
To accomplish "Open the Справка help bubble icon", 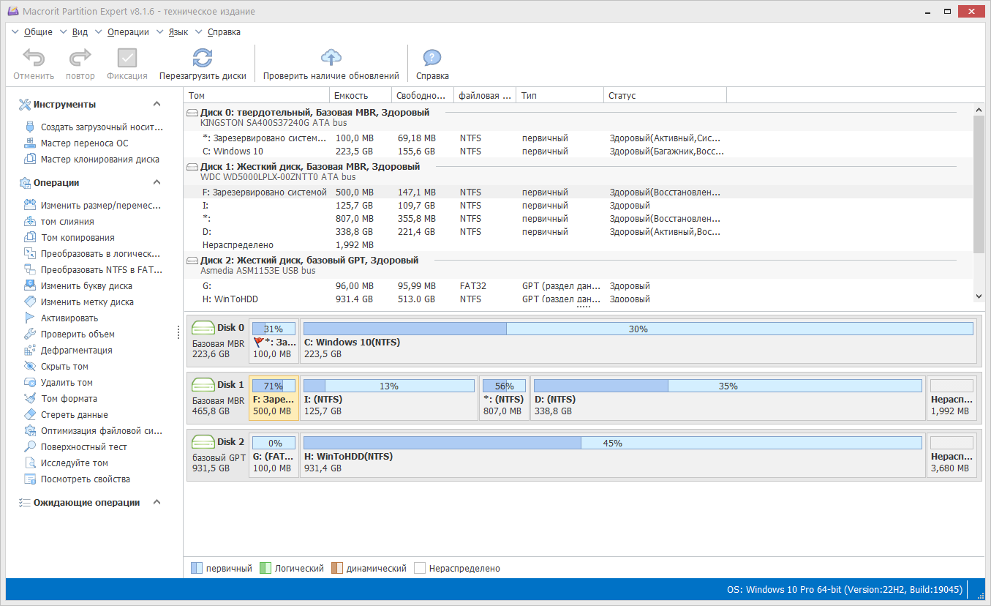I will tap(432, 59).
